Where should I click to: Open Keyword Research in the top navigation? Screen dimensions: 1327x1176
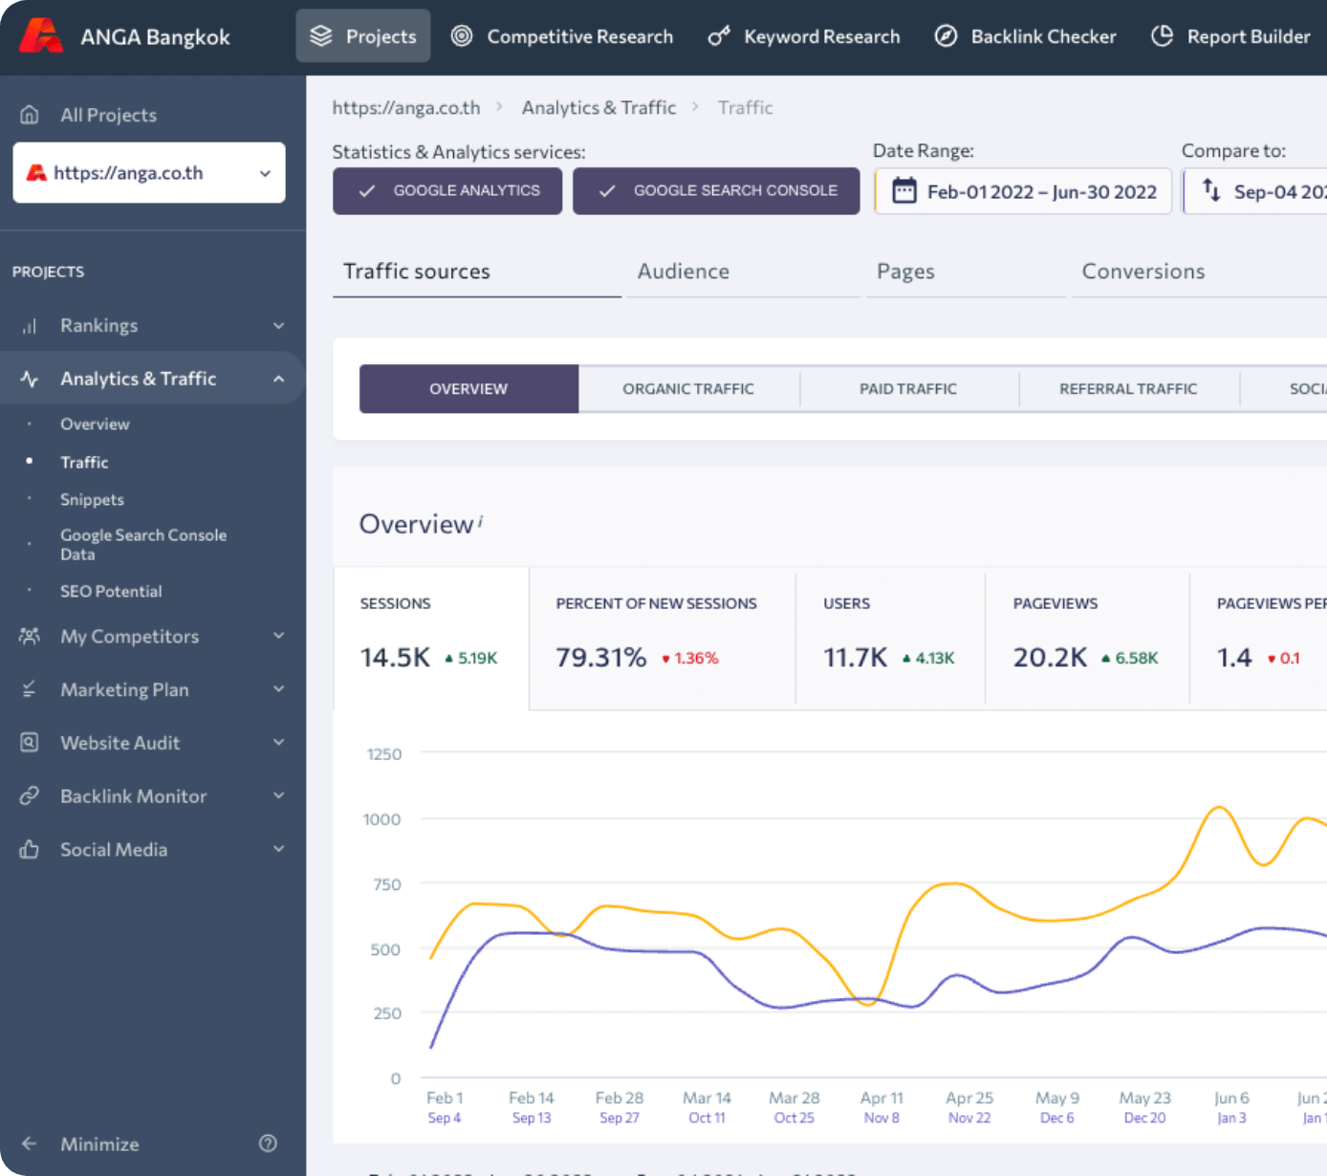click(804, 36)
